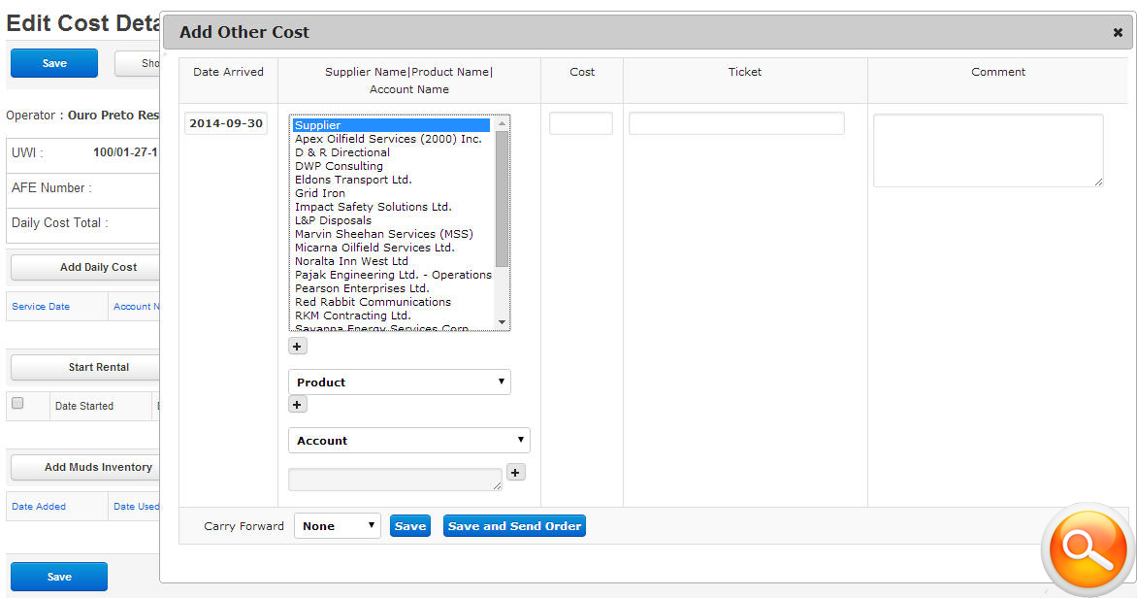Screen dimensions: 1137x598
Task: Click the Cost input field
Action: [580, 123]
